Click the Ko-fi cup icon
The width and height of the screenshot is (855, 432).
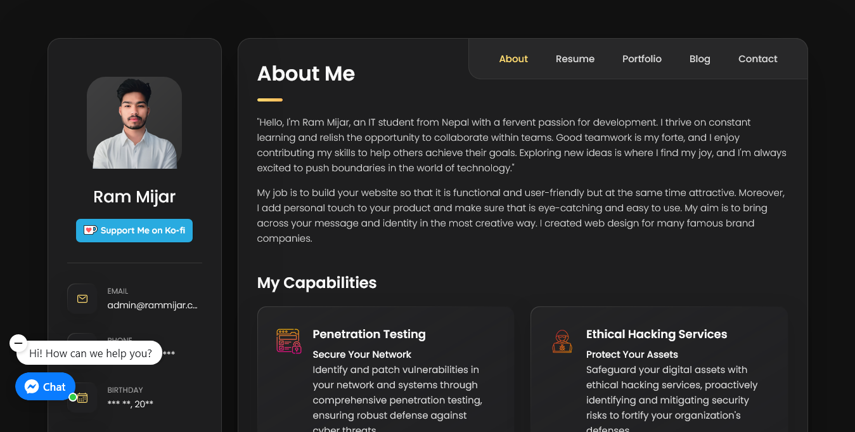(90, 230)
